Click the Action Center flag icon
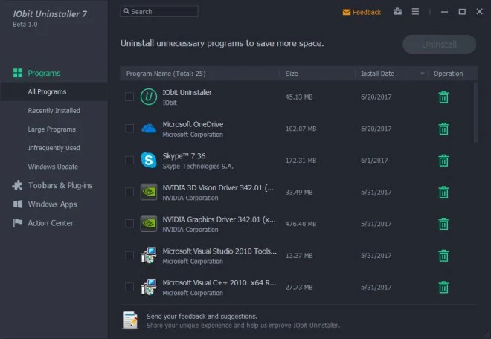Image resolution: width=491 pixels, height=339 pixels. tap(18, 223)
